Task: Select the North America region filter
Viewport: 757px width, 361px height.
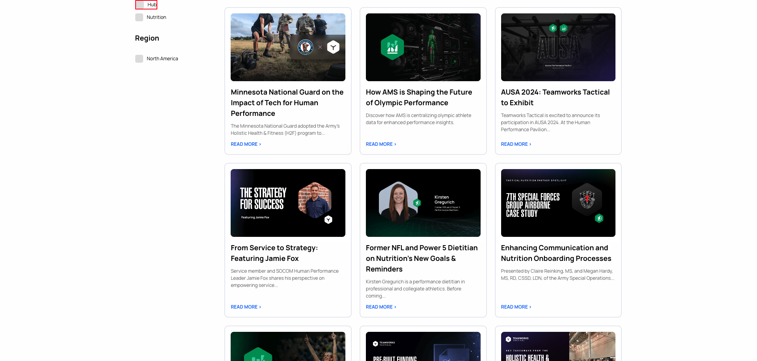Action: (x=139, y=58)
